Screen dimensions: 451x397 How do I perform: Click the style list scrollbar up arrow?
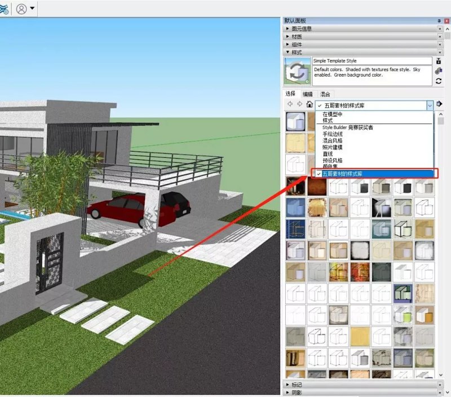(441, 114)
